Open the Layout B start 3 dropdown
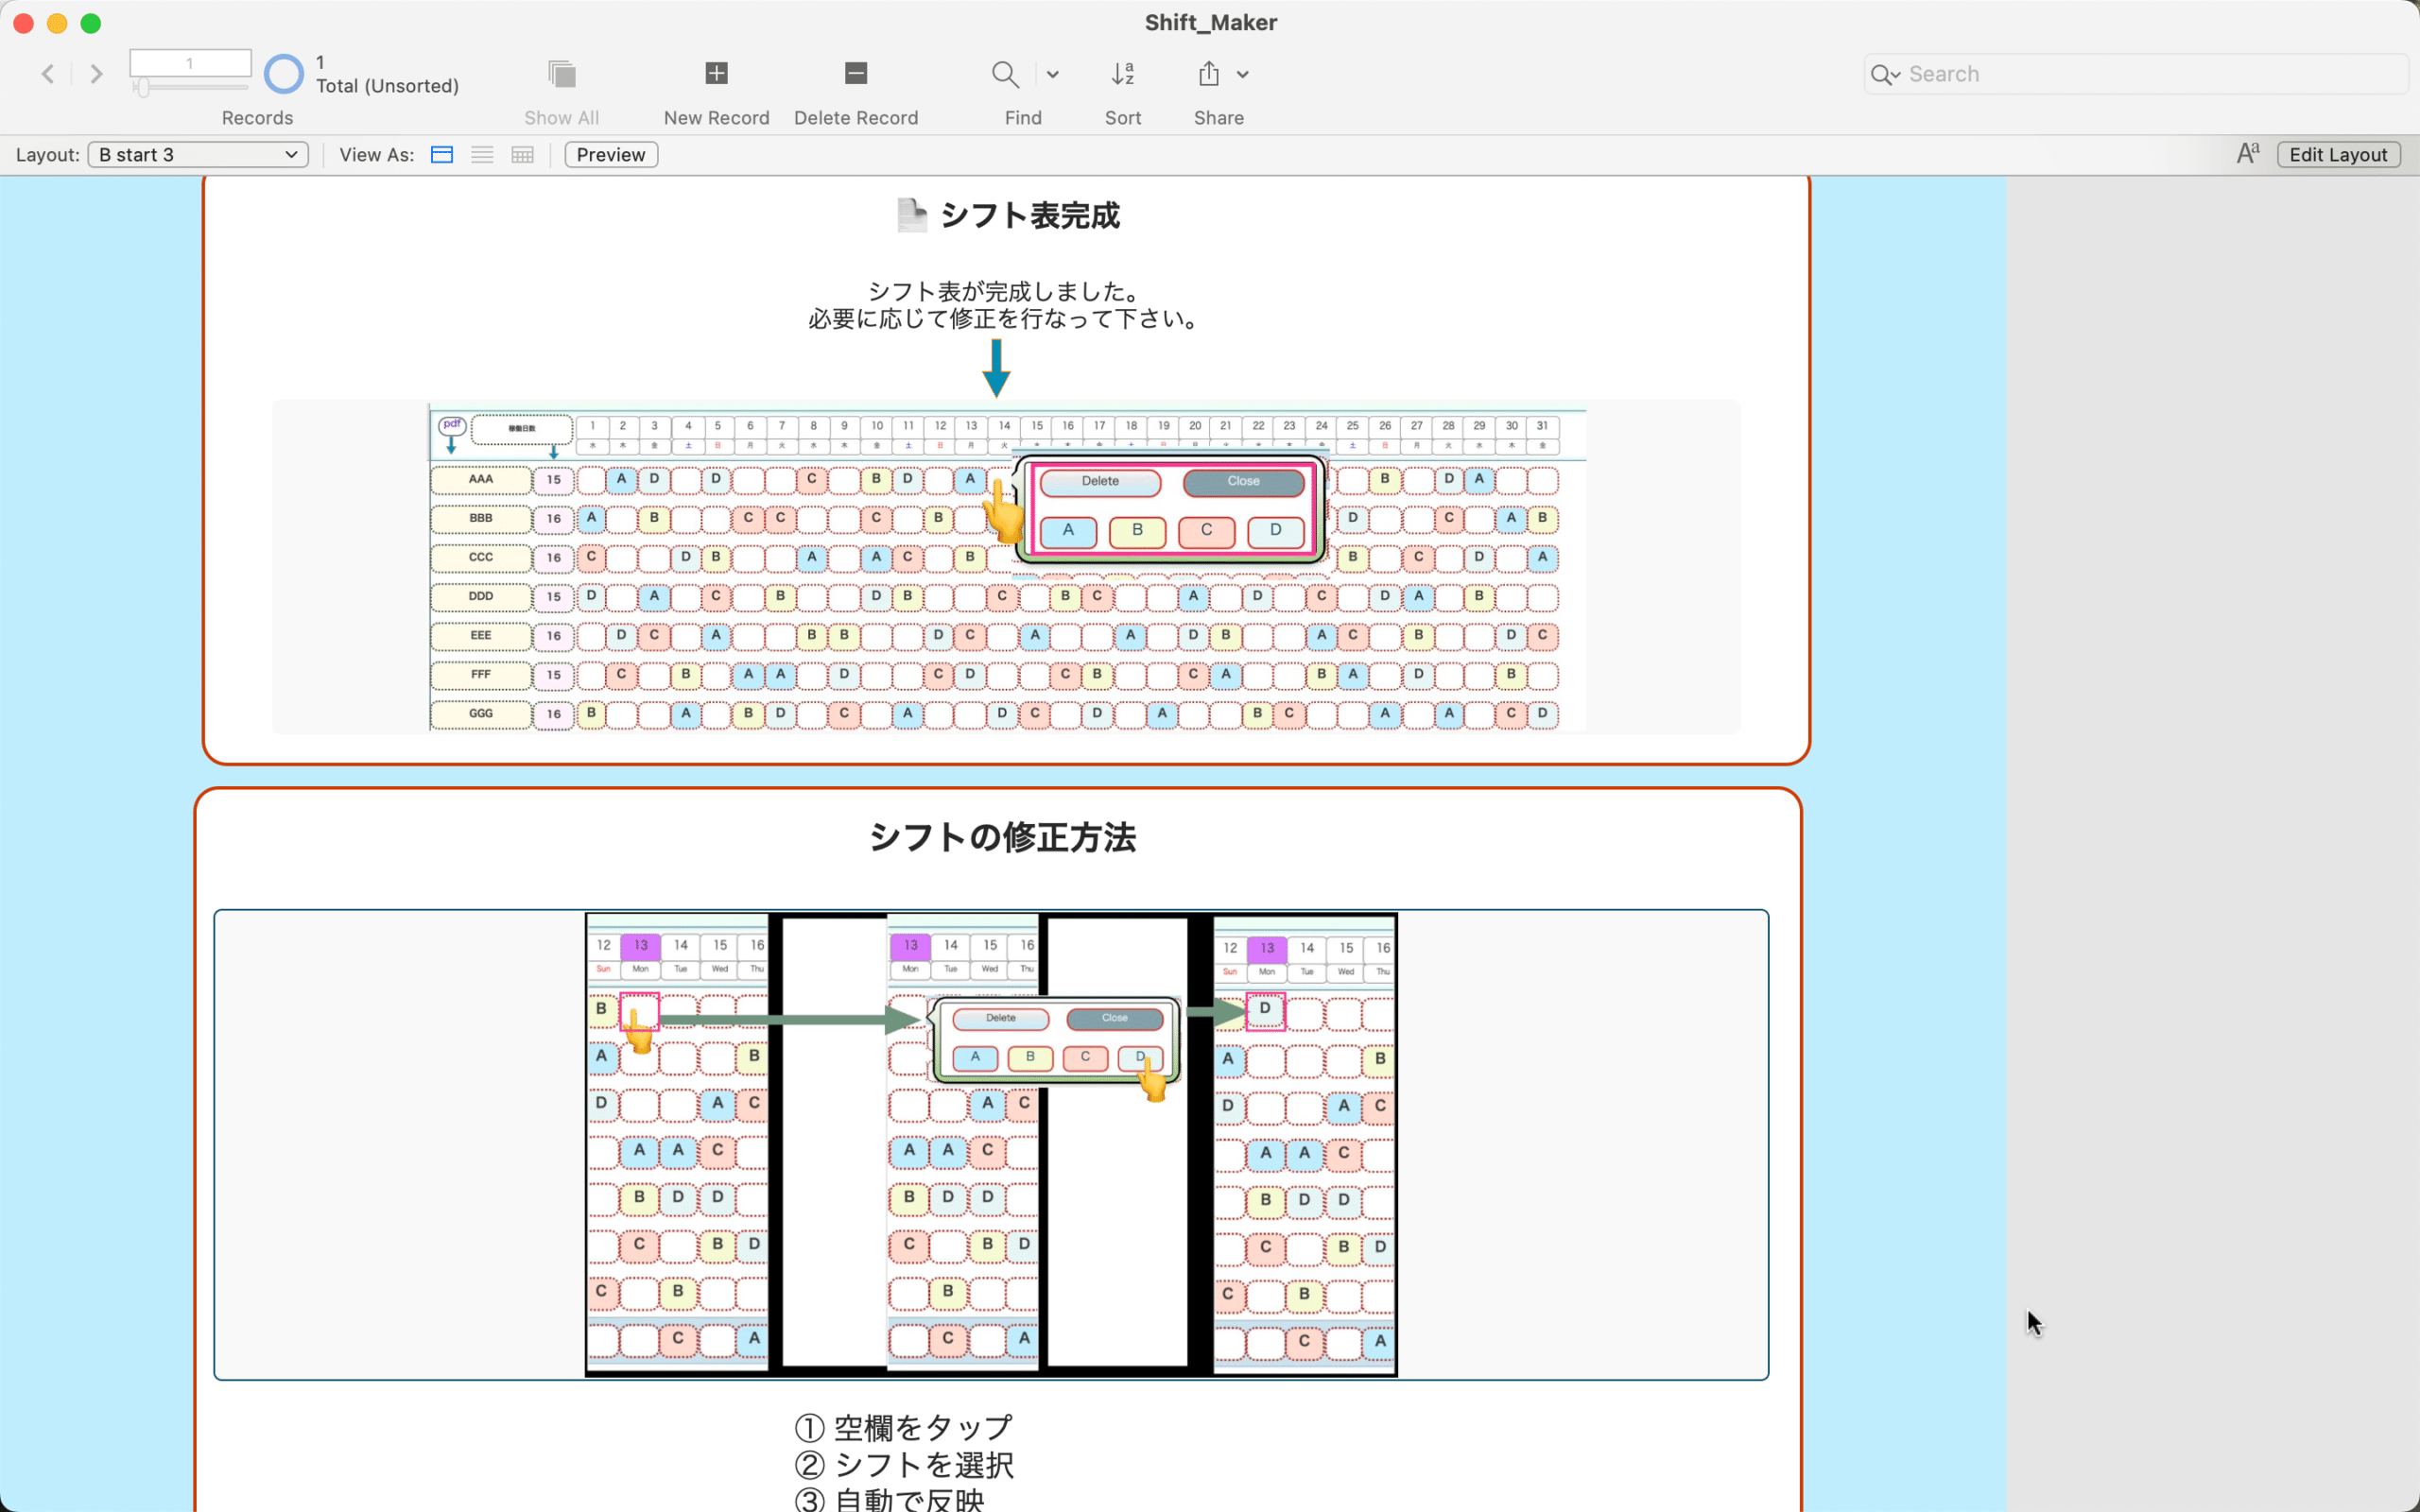 tap(198, 155)
